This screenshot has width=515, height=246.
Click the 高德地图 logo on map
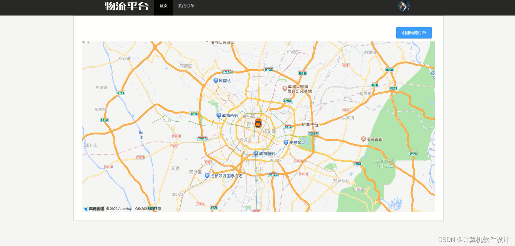coord(94,209)
